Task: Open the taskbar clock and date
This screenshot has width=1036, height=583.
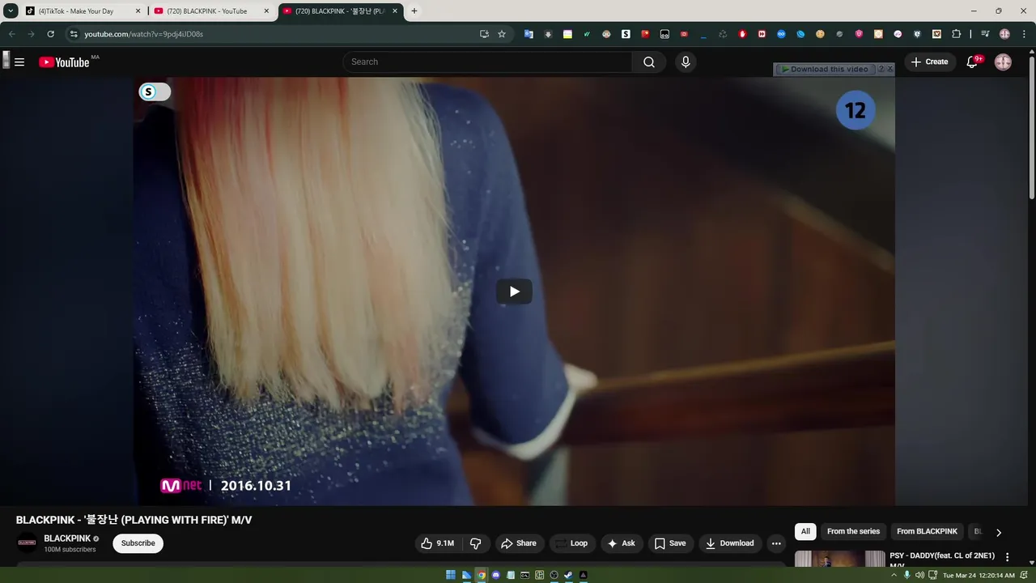Action: click(x=979, y=575)
